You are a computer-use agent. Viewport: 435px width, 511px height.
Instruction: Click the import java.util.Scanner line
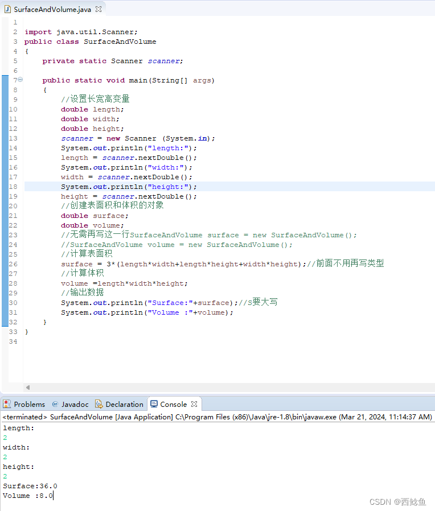click(x=81, y=32)
